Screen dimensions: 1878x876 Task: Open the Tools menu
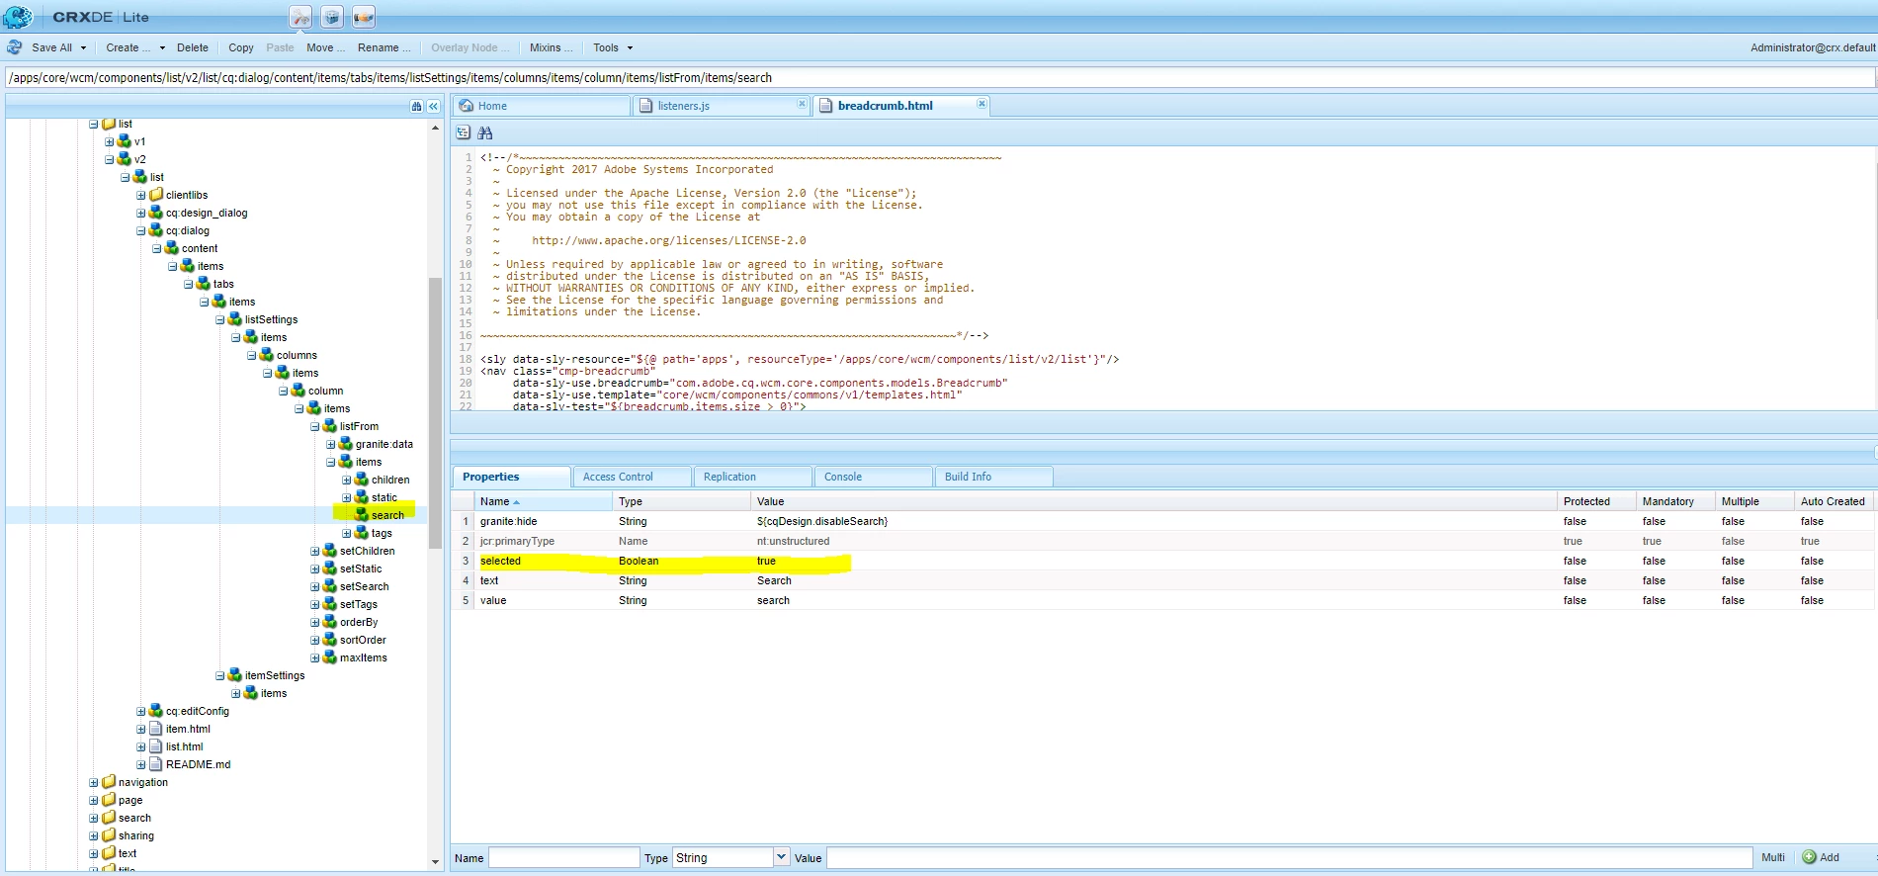(x=613, y=47)
